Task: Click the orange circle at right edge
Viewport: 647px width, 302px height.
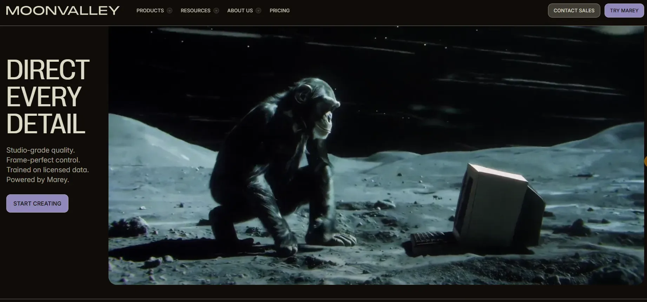Action: (x=645, y=161)
